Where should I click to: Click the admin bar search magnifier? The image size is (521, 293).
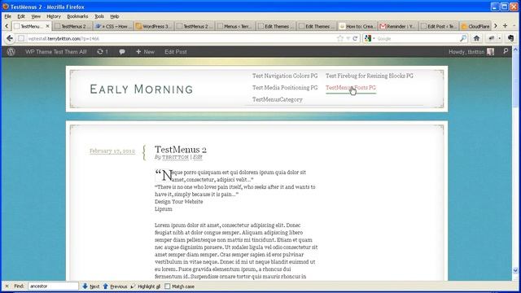506,51
